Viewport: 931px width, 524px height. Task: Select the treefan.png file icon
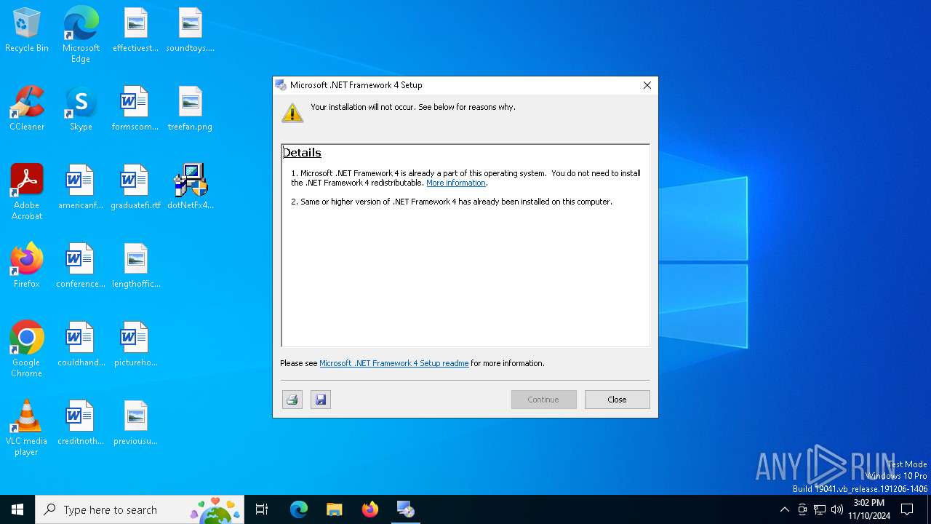(190, 109)
